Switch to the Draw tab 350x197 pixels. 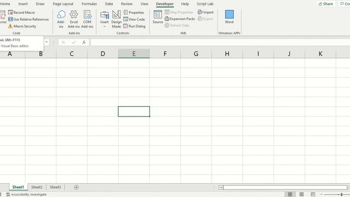point(40,4)
